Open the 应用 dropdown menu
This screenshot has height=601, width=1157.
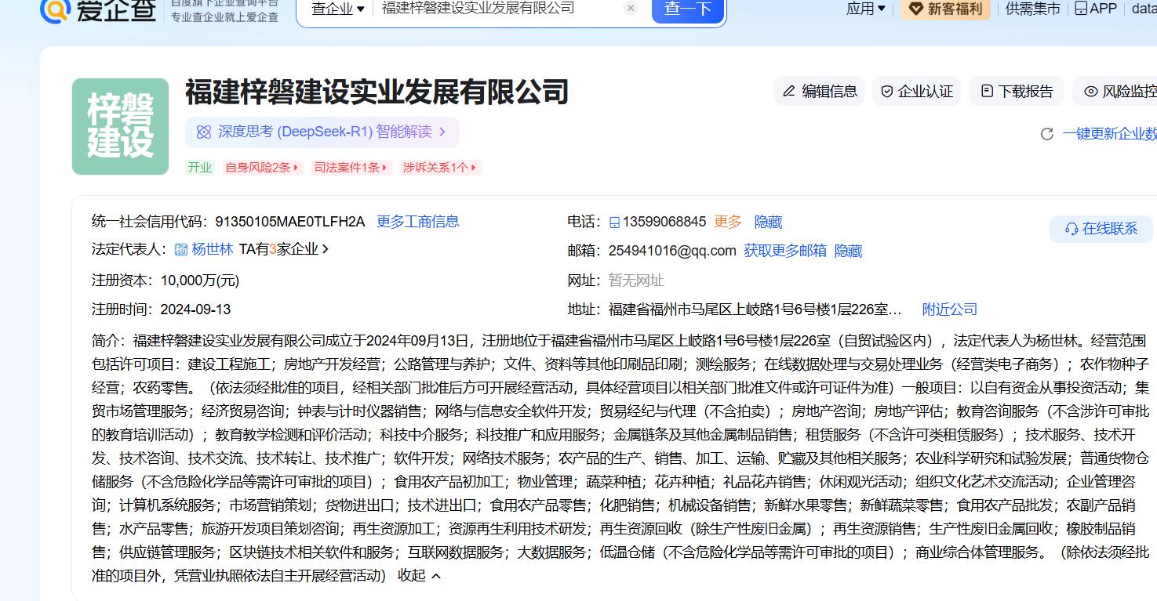click(x=865, y=9)
